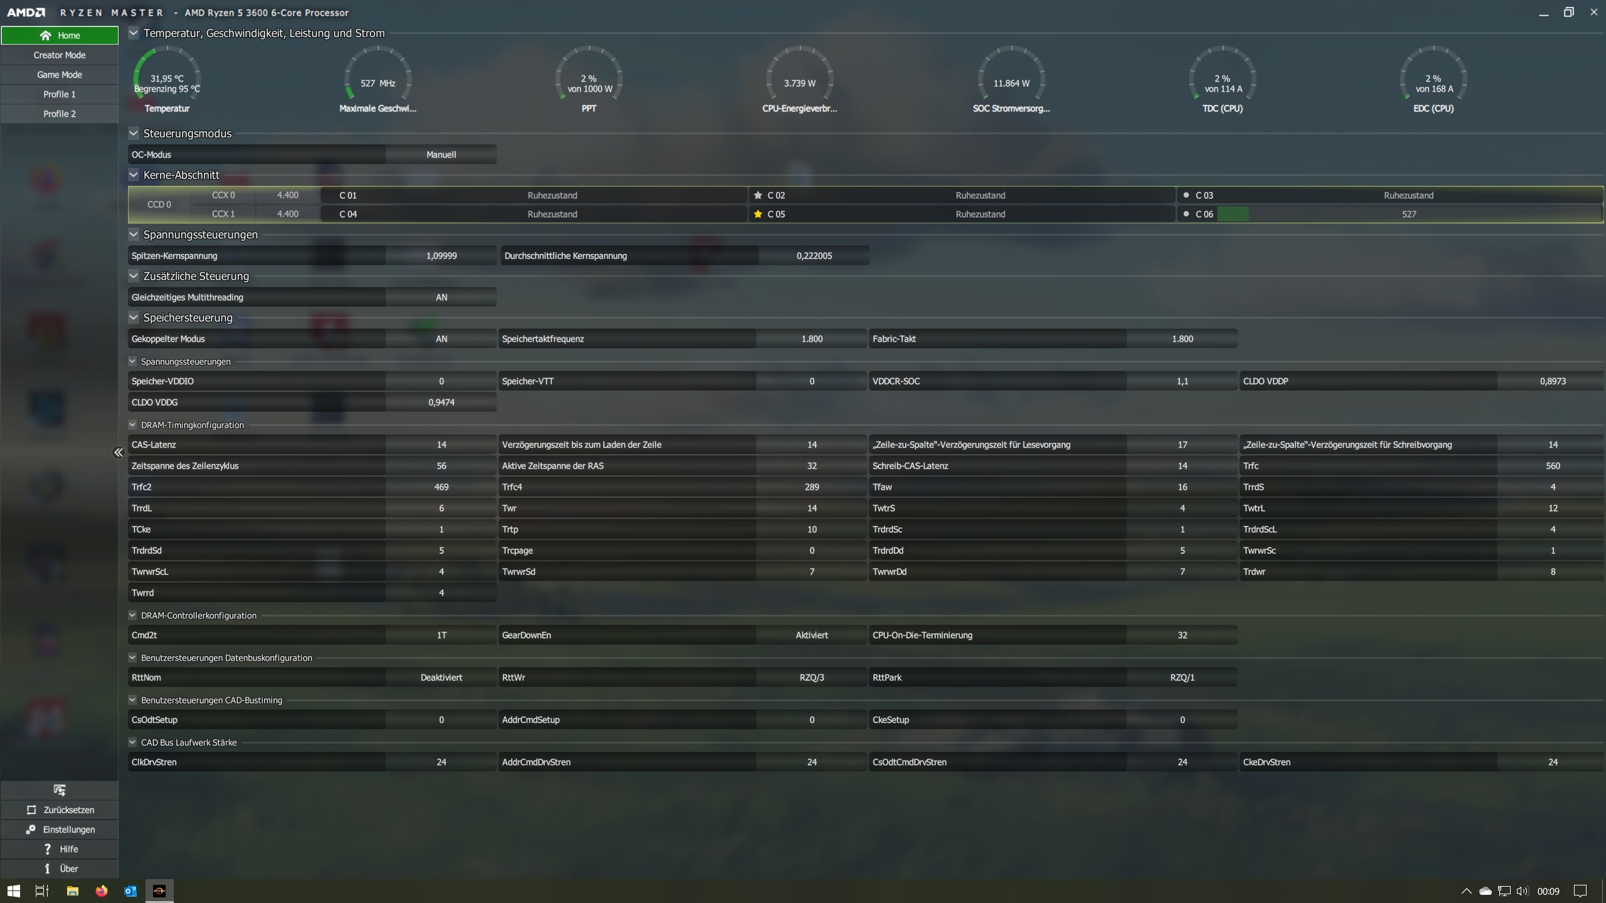Click the collapse sidebar double-arrow icon
Viewport: 1606px width, 903px height.
tap(118, 452)
